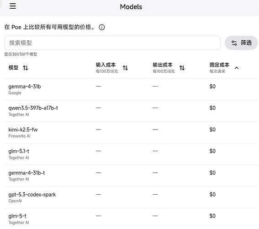Click the info icon beside price description

pos(102,27)
